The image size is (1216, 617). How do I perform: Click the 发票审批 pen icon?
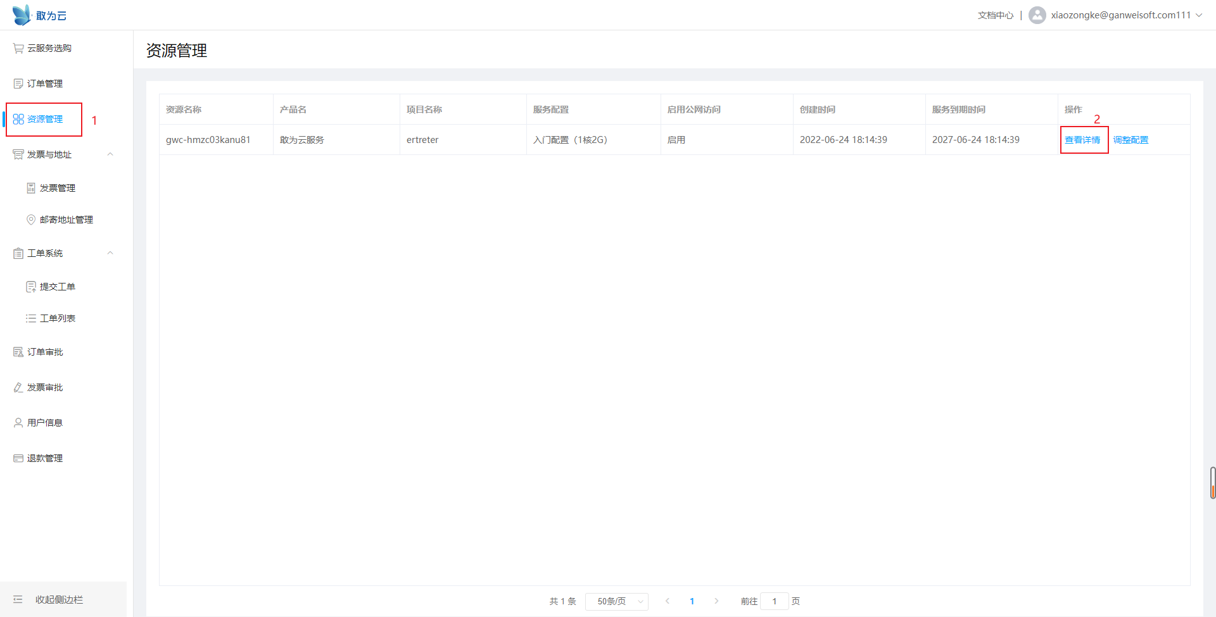tap(18, 387)
